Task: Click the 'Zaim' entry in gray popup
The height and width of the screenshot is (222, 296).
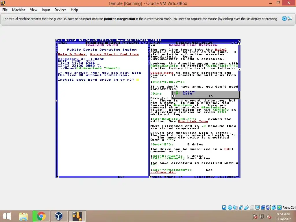Action: pos(187,94)
